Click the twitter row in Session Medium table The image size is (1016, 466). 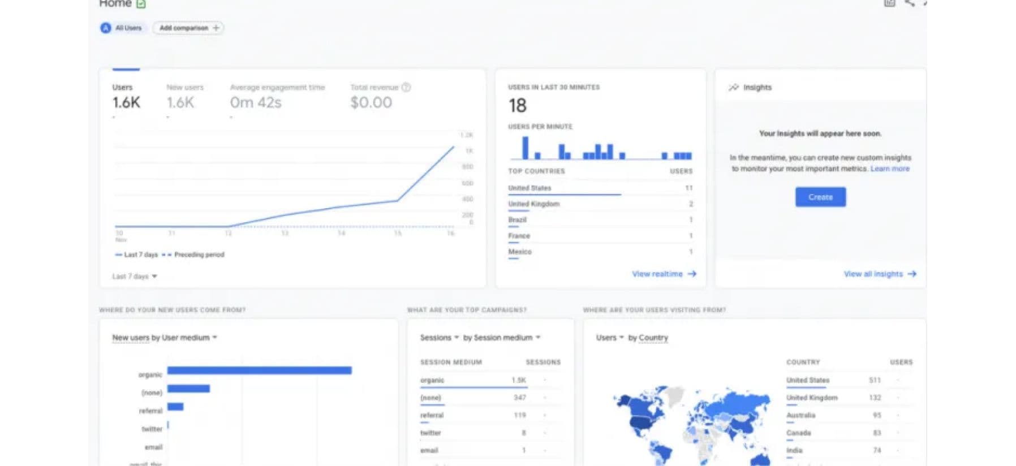pyautogui.click(x=490, y=433)
